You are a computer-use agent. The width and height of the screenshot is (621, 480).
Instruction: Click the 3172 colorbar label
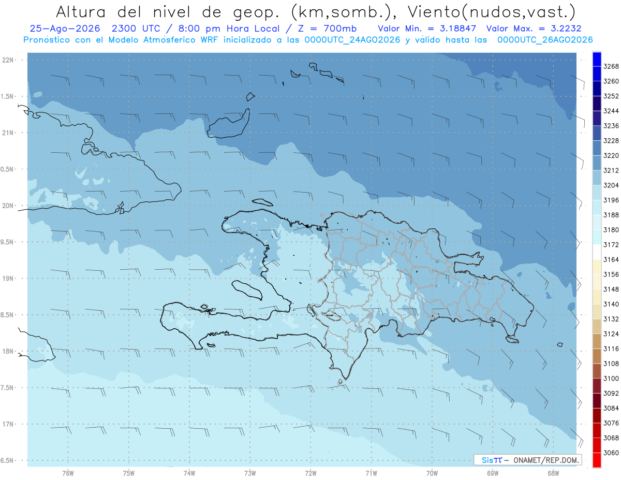tap(611, 244)
